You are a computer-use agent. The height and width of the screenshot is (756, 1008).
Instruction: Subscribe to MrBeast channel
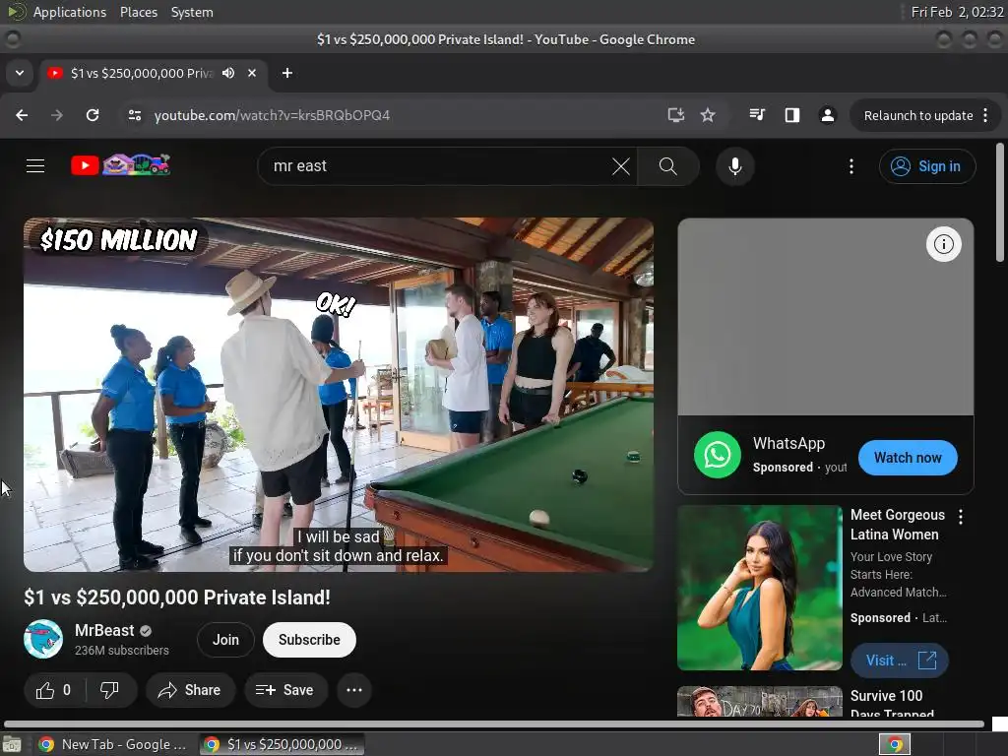(309, 640)
